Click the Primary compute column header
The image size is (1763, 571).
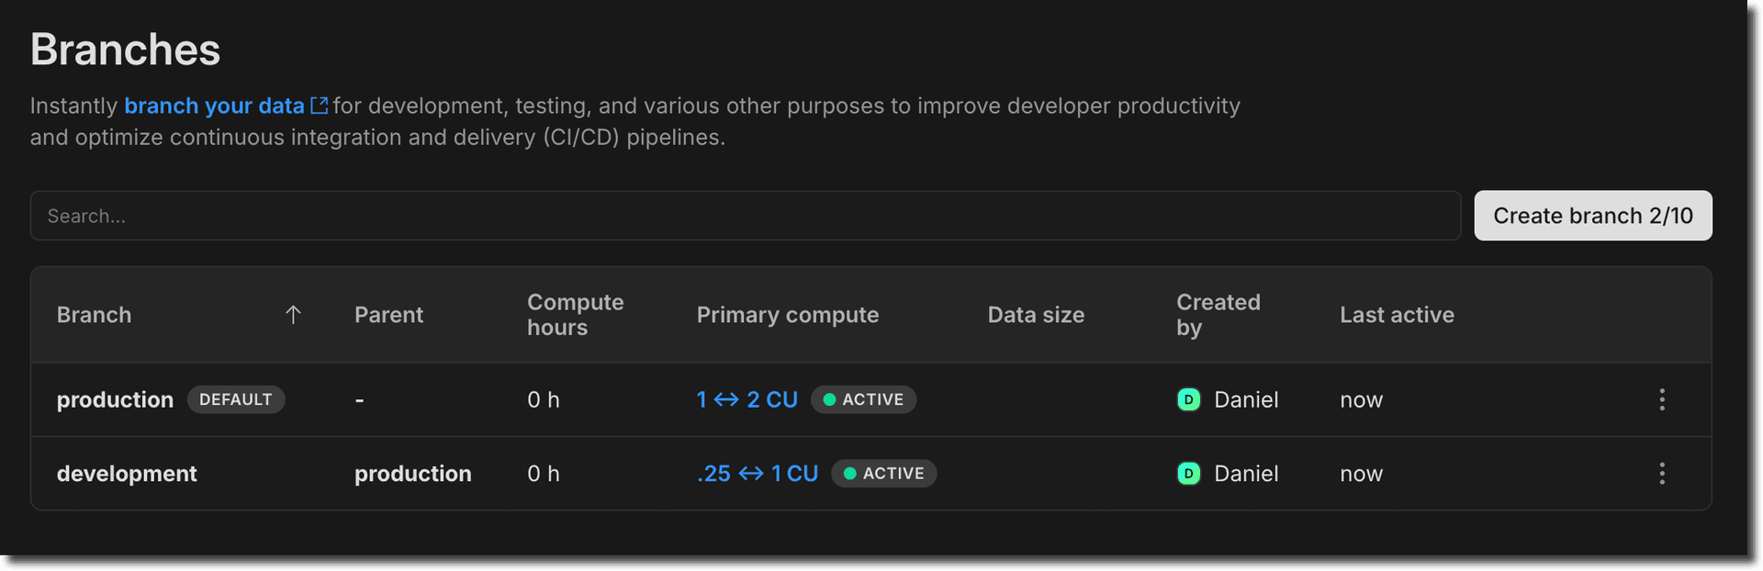click(x=787, y=315)
